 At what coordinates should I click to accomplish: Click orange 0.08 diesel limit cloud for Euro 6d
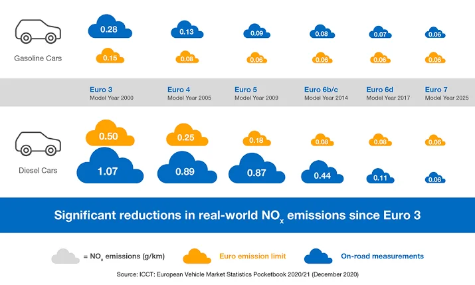(380, 140)
